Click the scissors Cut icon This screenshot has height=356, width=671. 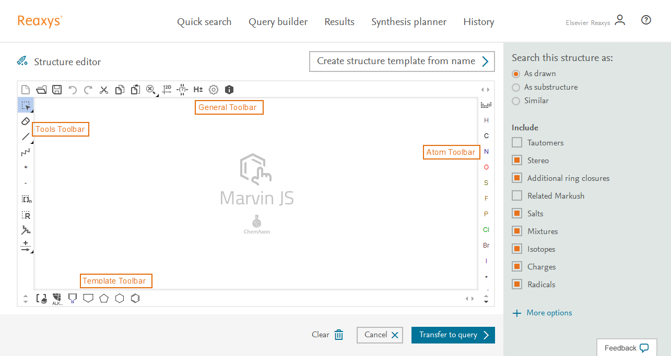tap(104, 90)
